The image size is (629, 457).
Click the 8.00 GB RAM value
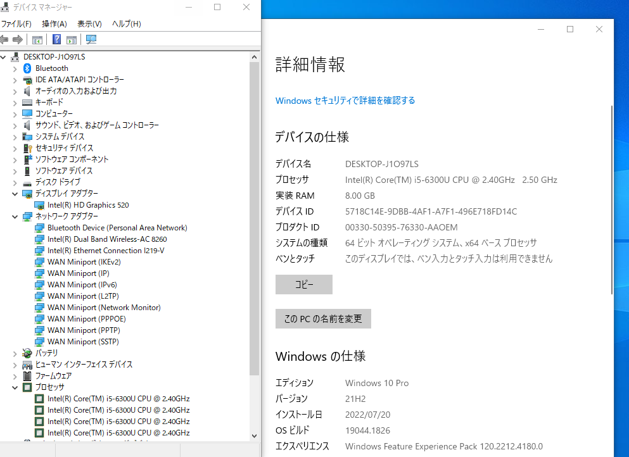(x=360, y=196)
